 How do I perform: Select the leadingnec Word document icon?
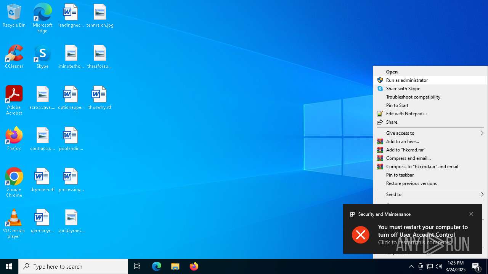coord(71,16)
